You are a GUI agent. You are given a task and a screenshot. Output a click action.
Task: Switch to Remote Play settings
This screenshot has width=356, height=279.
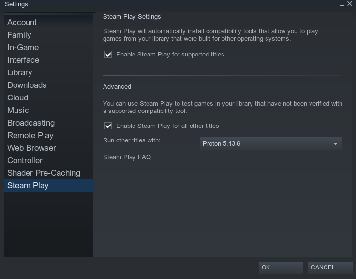[x=30, y=135]
